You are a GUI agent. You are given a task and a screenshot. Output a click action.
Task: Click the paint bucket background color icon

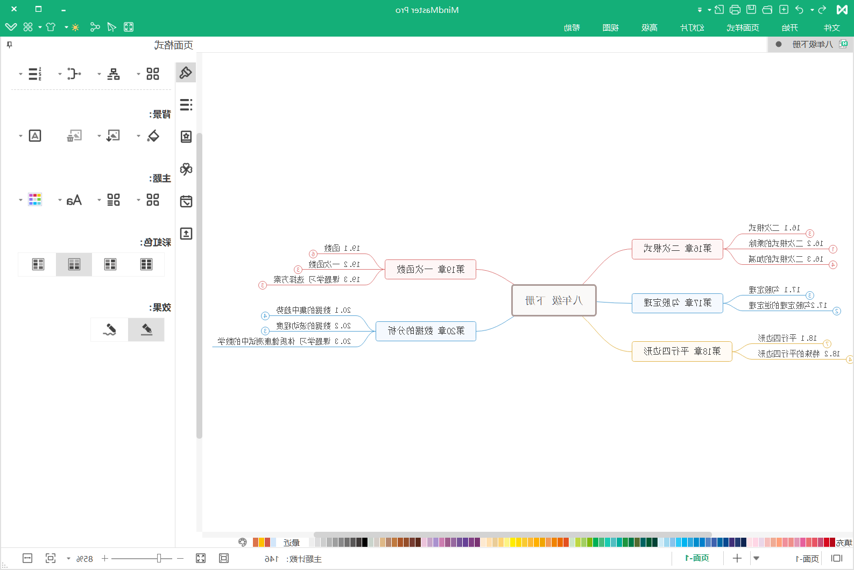click(153, 136)
